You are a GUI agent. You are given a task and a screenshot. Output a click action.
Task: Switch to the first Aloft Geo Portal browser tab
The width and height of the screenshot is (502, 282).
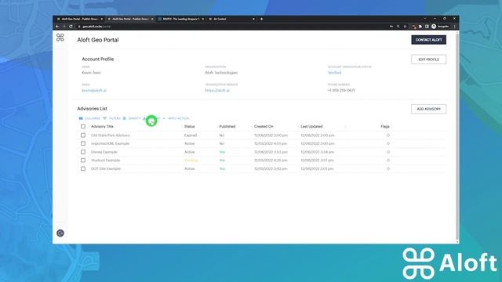pyautogui.click(x=80, y=19)
